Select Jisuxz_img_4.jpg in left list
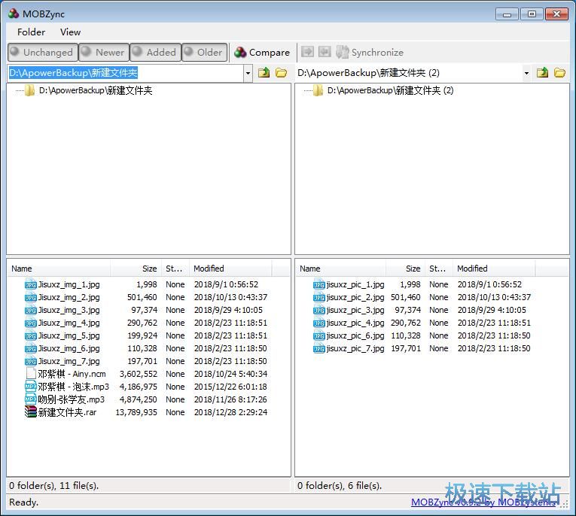 tap(69, 323)
